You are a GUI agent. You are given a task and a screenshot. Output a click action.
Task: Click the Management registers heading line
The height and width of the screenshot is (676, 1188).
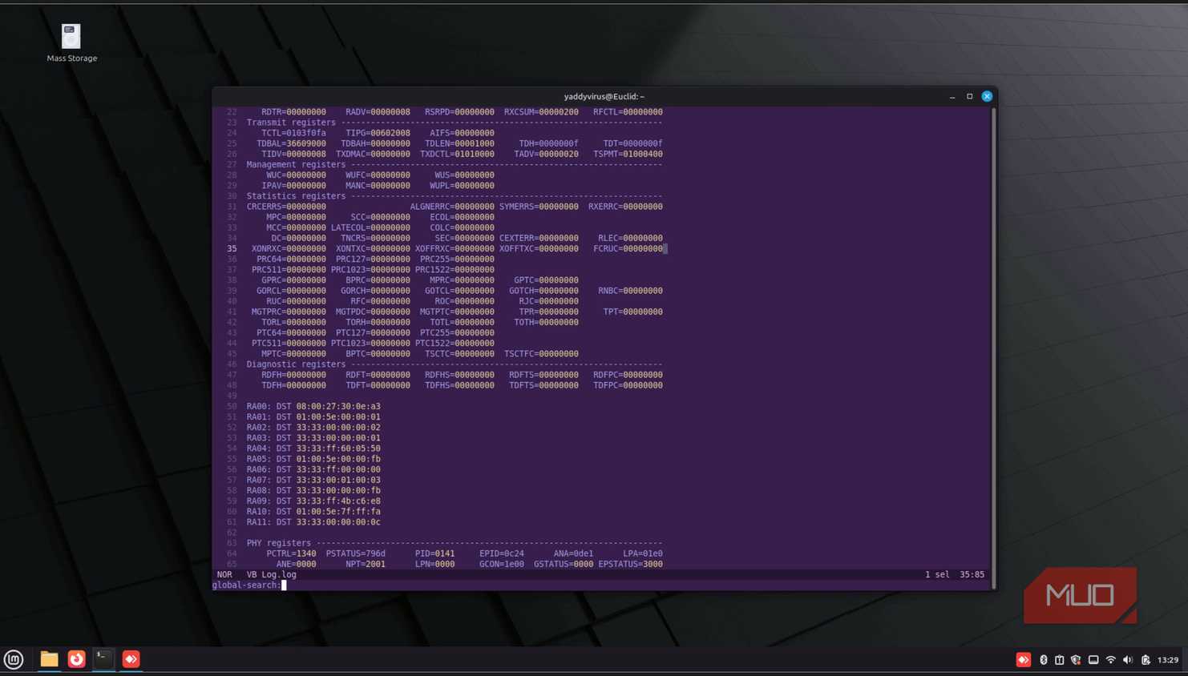(x=455, y=164)
